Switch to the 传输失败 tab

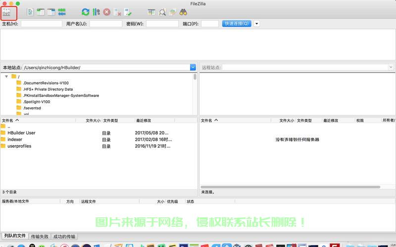pyautogui.click(x=40, y=237)
